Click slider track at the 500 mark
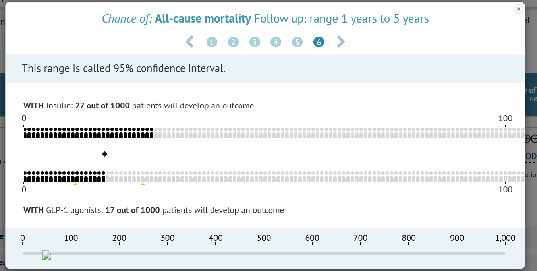537x271 pixels. pyautogui.click(x=264, y=253)
